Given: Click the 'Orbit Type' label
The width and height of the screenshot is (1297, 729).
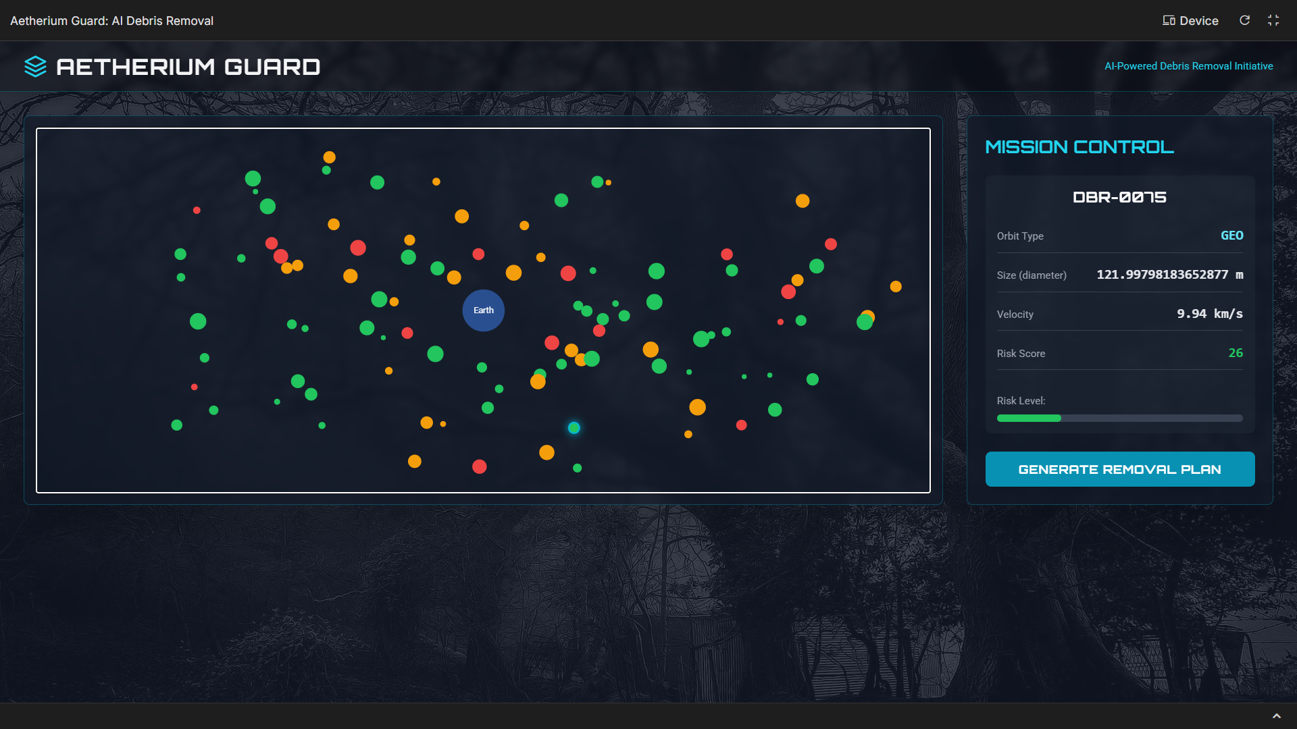Looking at the screenshot, I should point(1020,236).
